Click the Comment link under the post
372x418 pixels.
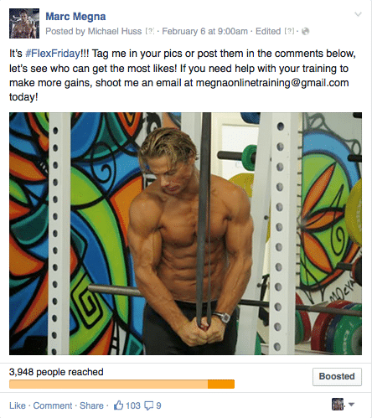[x=53, y=405]
